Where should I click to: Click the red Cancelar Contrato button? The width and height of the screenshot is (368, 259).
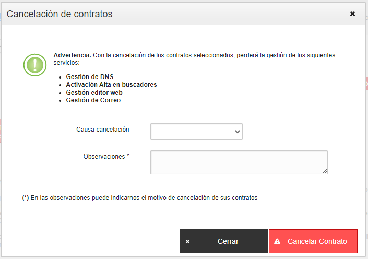(313, 241)
